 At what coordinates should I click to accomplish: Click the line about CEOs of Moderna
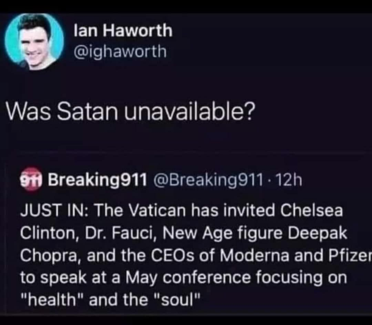196,256
